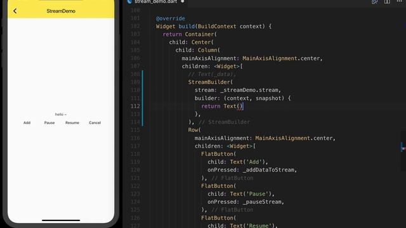Click 'children: <Widget>[' on line 117

225,146
